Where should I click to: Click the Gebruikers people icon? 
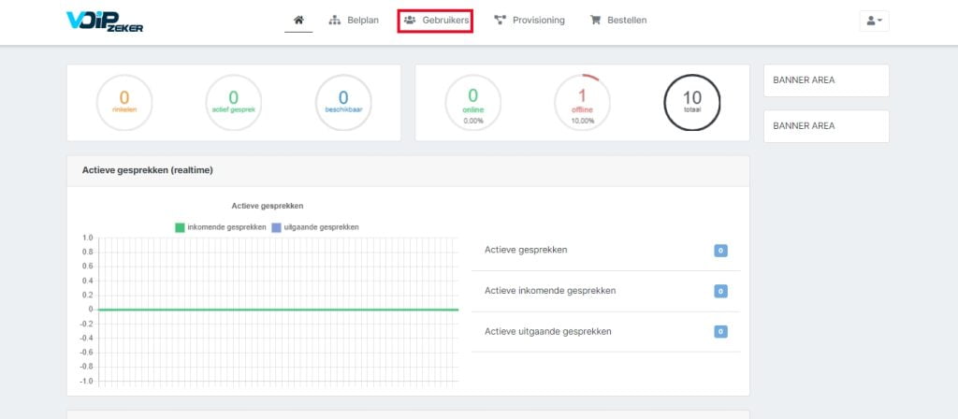click(410, 21)
